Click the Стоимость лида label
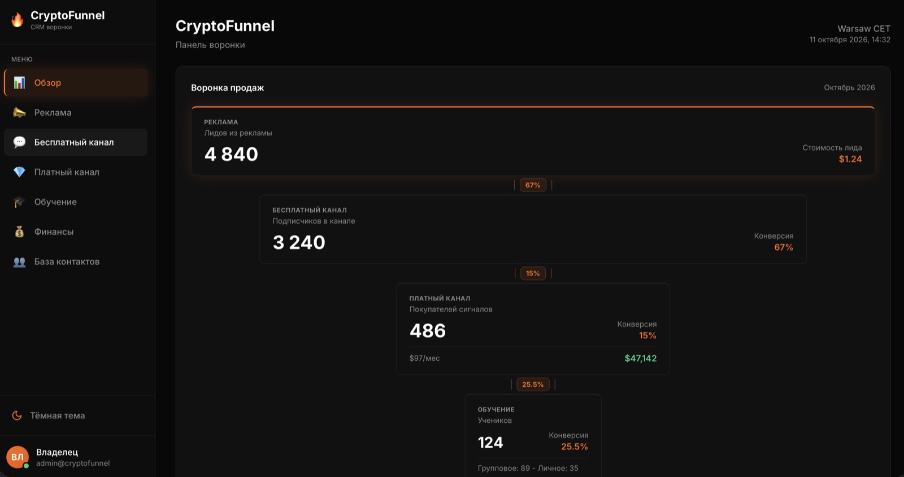Viewport: 904px width, 477px height. click(832, 148)
